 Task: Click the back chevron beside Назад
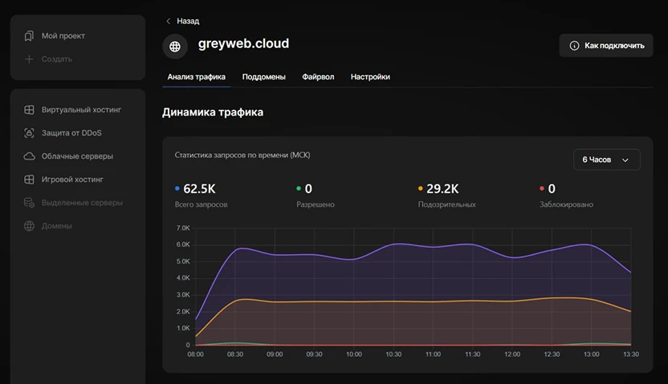tap(168, 21)
